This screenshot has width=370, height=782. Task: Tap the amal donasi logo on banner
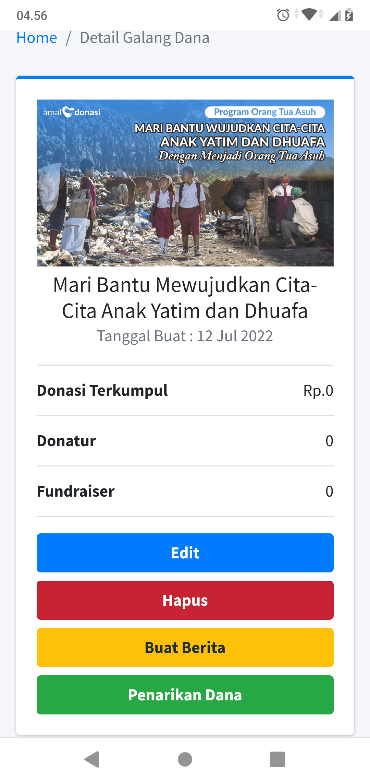click(x=72, y=112)
